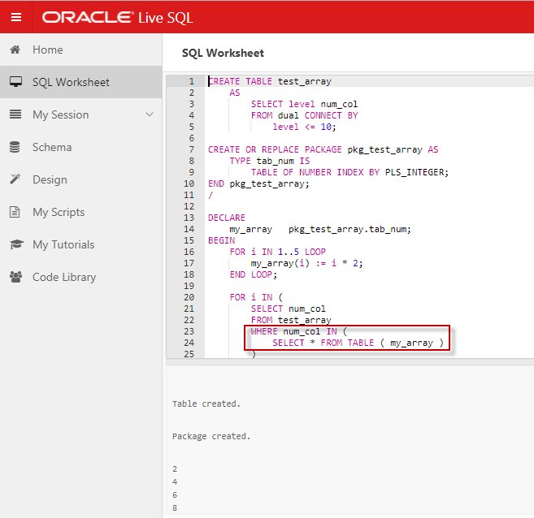Open the Home menu item

point(81,50)
